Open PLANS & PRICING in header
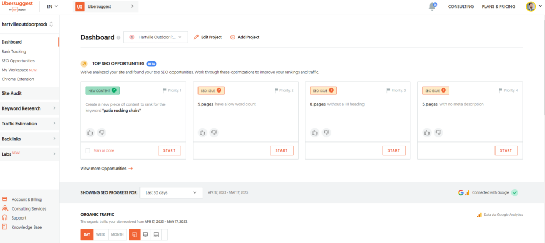Viewport: 545px width, 243px height. tap(498, 6)
